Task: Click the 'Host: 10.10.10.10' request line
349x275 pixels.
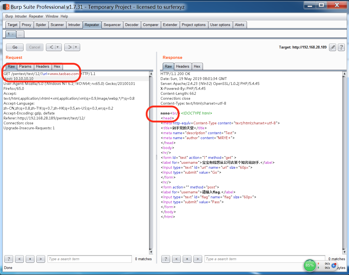Action: pyautogui.click(x=18, y=79)
